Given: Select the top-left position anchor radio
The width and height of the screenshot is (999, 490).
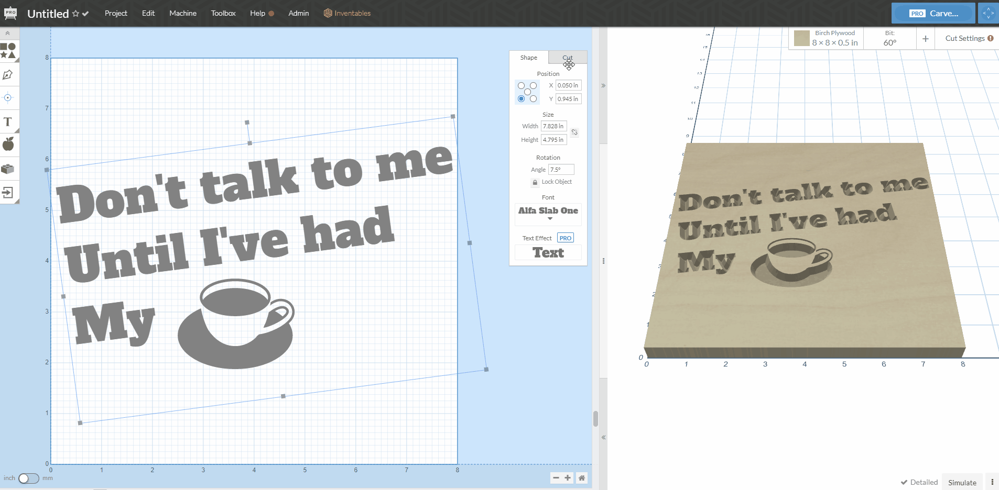Looking at the screenshot, I should click(x=521, y=85).
